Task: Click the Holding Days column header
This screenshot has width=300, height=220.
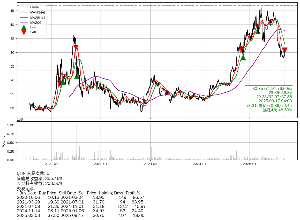Action: click(x=111, y=193)
